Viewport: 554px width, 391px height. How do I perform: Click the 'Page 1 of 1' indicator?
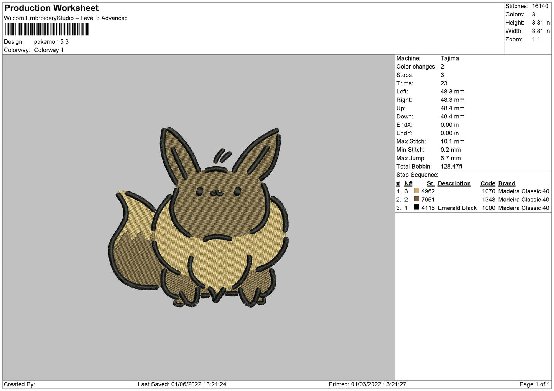point(535,384)
